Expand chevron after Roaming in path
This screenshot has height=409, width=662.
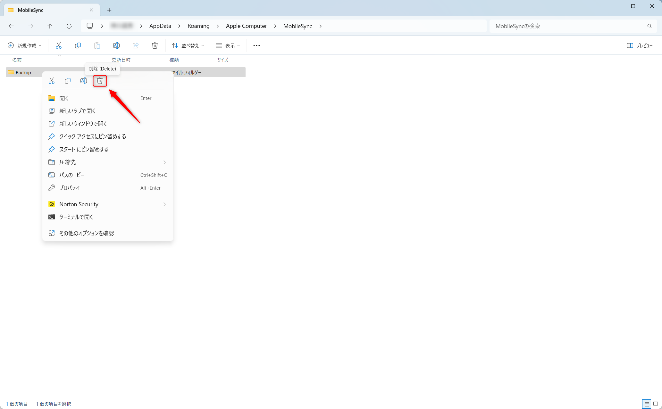pos(218,26)
